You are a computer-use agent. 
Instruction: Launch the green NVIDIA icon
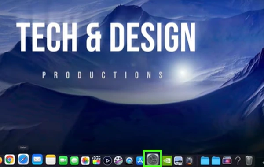coord(167,160)
